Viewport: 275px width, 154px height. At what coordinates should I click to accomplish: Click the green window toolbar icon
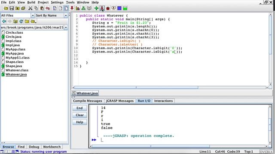[125, 8]
